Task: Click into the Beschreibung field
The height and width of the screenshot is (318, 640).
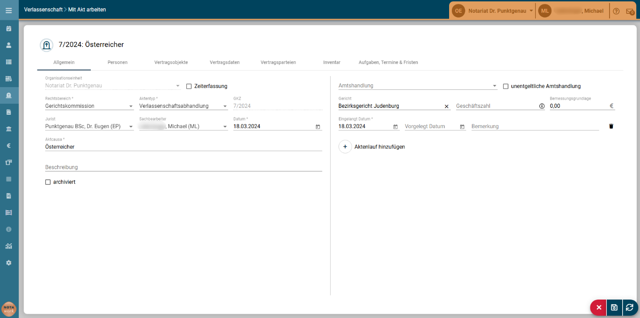Action: point(184,167)
